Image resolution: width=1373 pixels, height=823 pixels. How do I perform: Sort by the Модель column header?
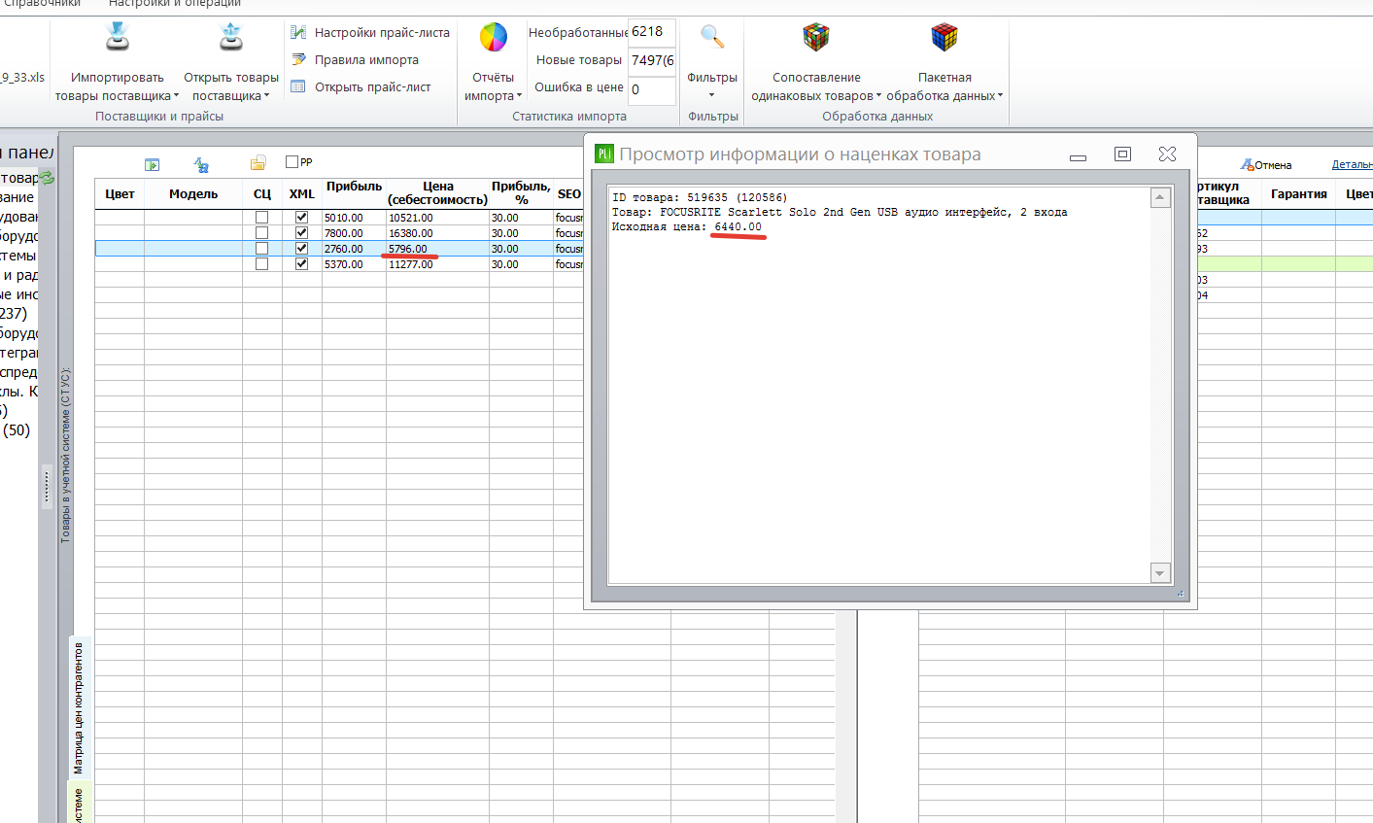(193, 194)
